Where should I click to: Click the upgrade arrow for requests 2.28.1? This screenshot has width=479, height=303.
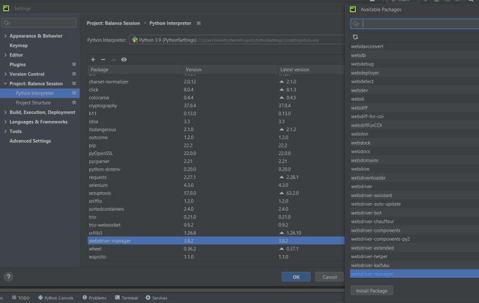coord(281,177)
